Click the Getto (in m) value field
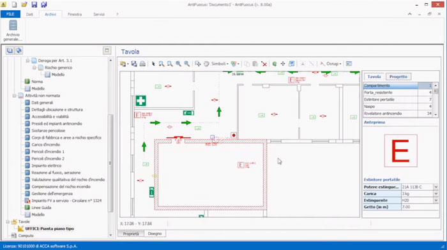The image size is (447, 250). coord(420,207)
